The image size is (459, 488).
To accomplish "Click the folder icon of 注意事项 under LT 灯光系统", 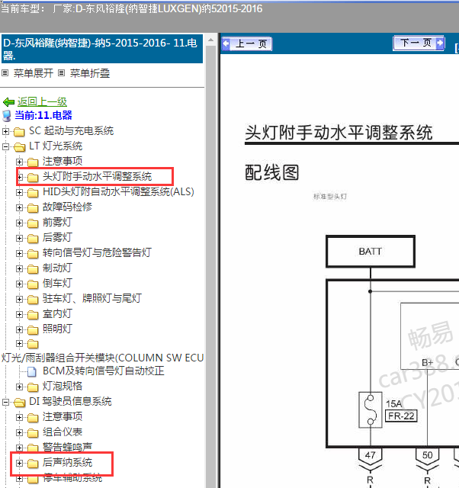I will pos(33,162).
